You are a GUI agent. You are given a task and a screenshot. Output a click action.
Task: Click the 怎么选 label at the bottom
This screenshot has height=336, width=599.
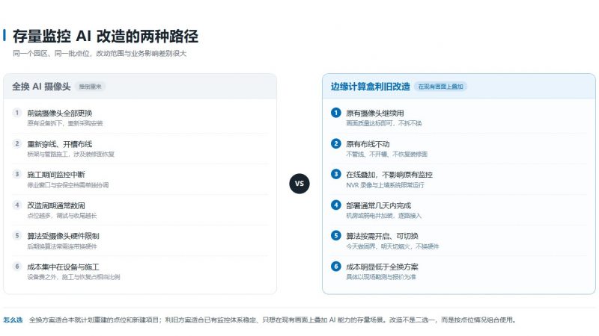pos(13,320)
